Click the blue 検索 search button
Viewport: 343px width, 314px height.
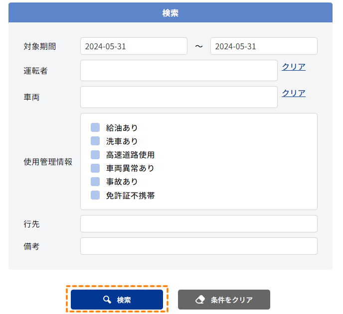(117, 300)
